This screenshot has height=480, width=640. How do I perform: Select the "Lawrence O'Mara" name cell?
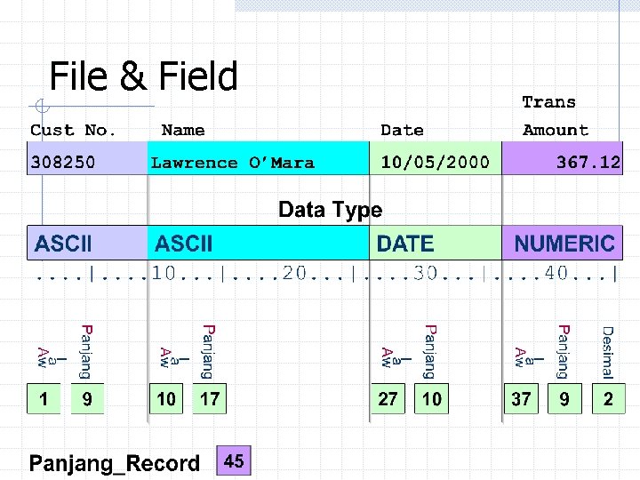tap(259, 158)
